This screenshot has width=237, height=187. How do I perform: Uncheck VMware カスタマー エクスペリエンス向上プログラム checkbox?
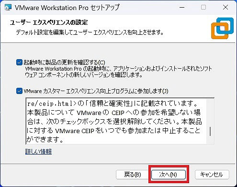[19, 91]
